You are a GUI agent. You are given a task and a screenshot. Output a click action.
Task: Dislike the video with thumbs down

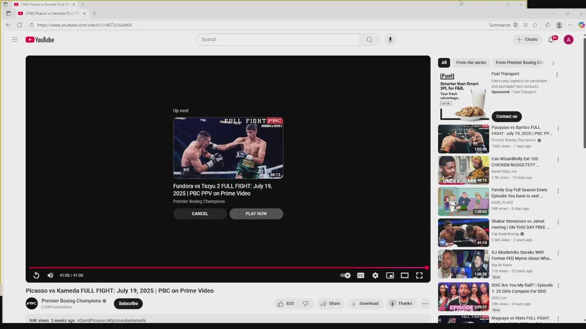tap(305, 303)
